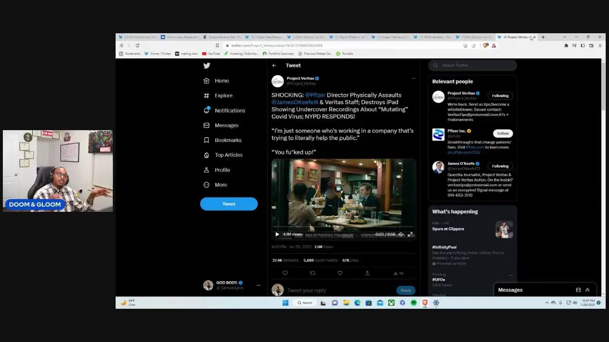Viewport: 609px width, 342px height.
Task: Click the @JamesOKeefeIII mention link
Action: (x=295, y=102)
